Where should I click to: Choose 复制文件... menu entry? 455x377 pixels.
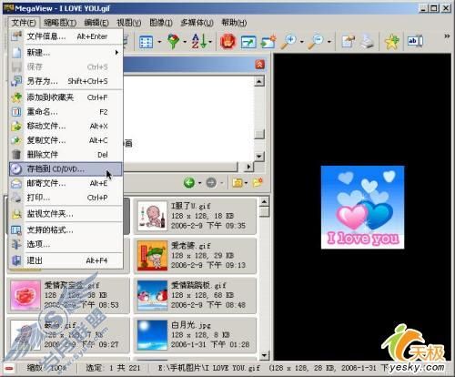point(66,140)
